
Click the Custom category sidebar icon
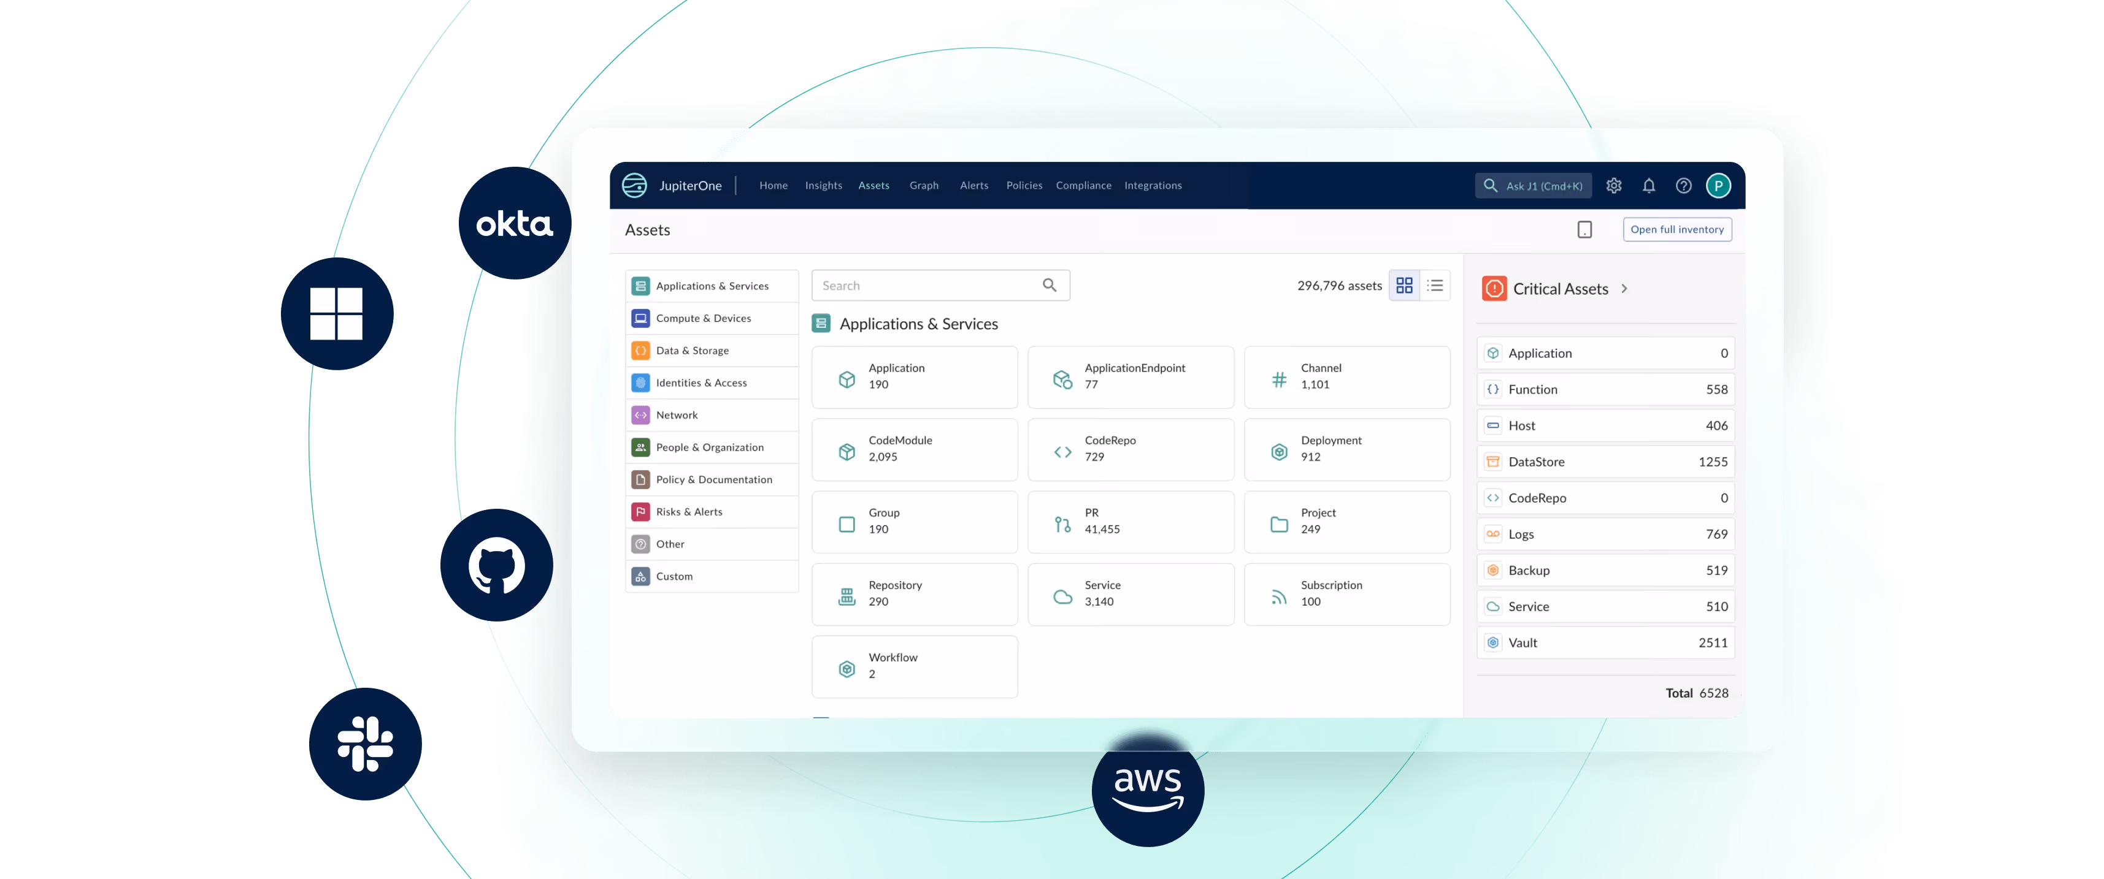[x=640, y=576]
